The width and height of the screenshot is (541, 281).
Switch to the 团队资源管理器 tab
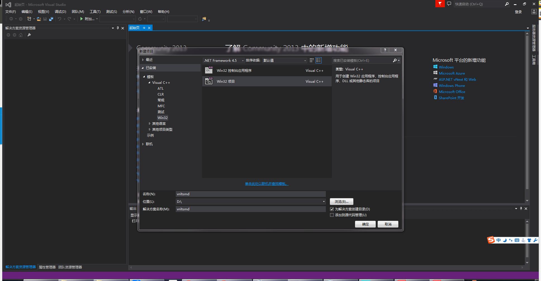(x=70, y=267)
